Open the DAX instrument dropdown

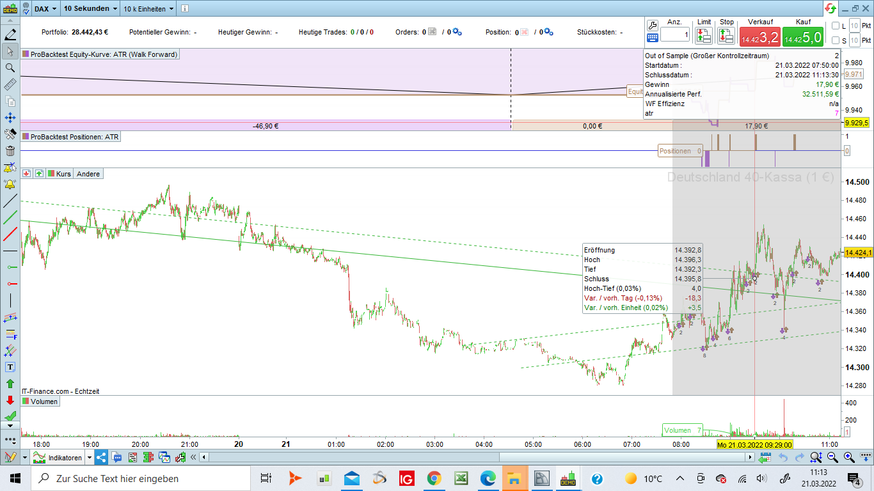(x=45, y=9)
